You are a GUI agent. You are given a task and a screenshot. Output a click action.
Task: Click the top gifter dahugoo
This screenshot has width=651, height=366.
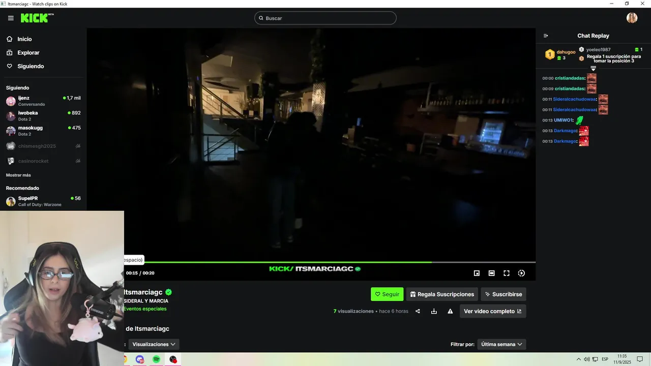566,52
